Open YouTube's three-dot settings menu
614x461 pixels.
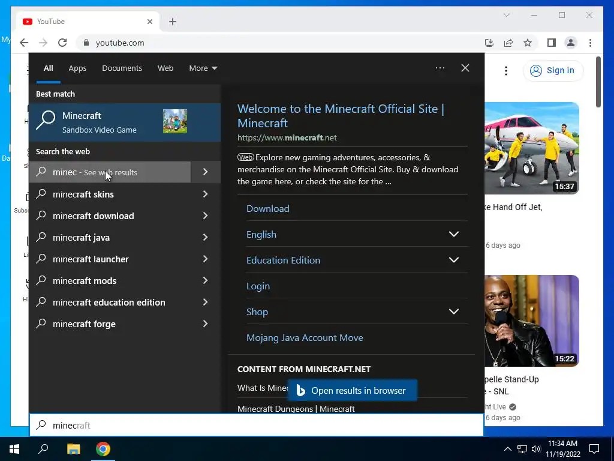(506, 71)
